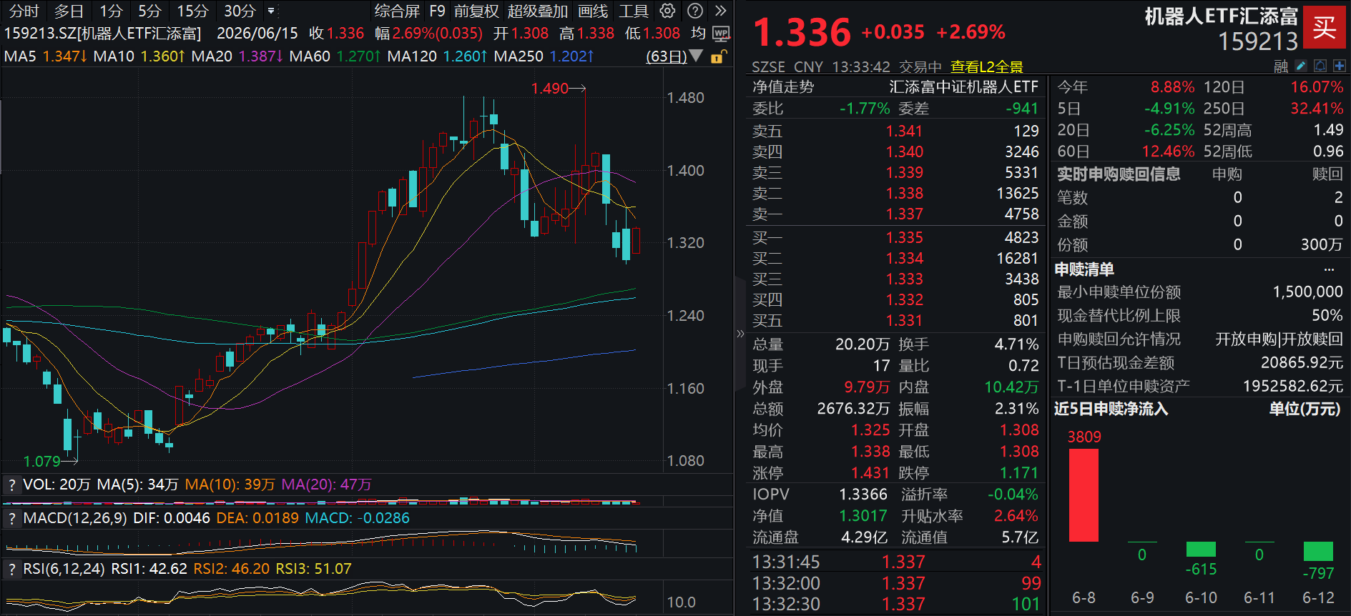Select the 5分 period tab
The height and width of the screenshot is (616, 1351).
coord(149,11)
